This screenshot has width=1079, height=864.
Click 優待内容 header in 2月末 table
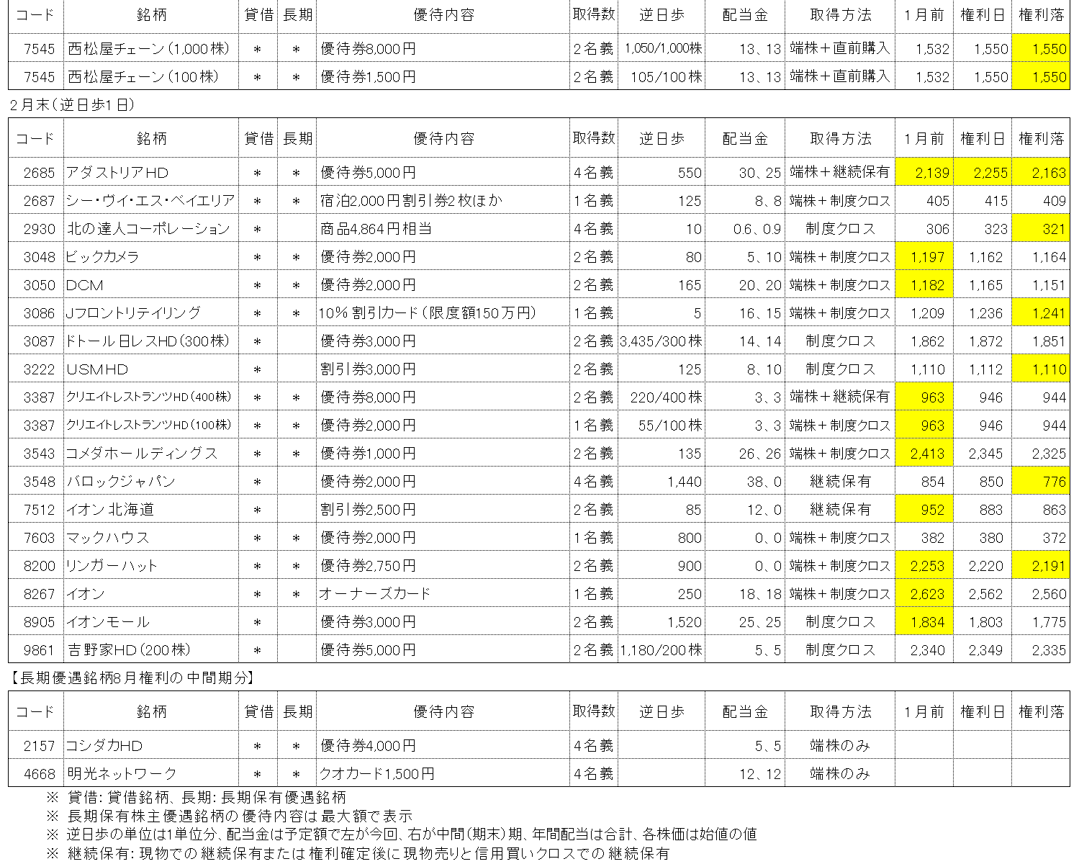click(443, 138)
